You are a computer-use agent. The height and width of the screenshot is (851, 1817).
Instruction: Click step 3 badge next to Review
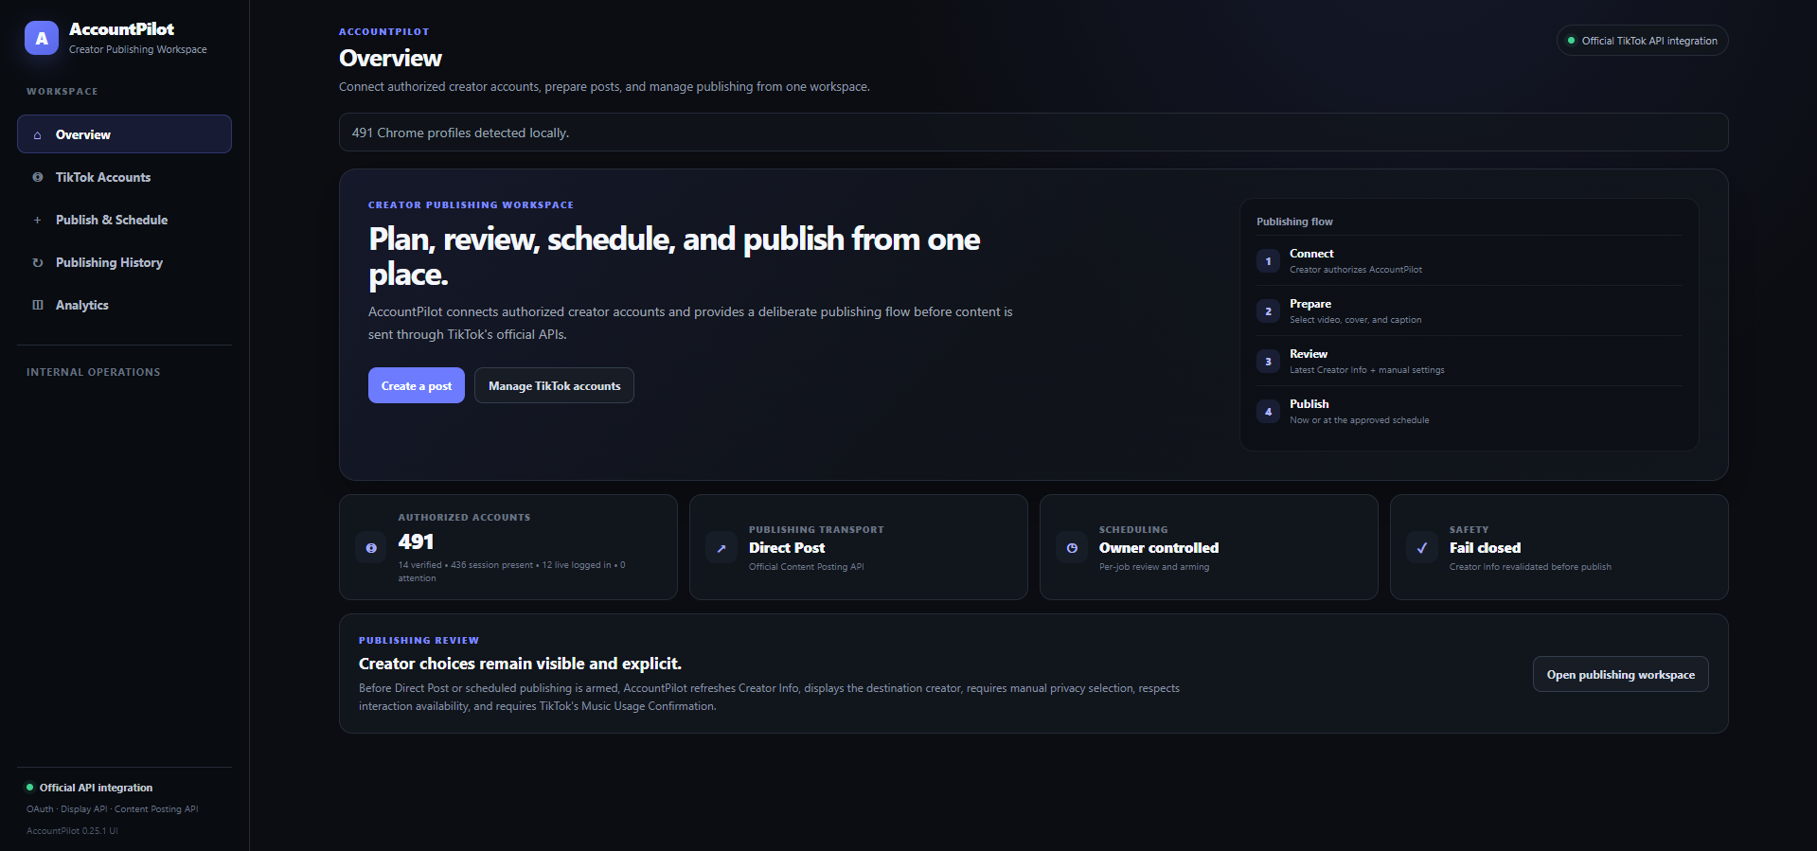click(x=1268, y=362)
